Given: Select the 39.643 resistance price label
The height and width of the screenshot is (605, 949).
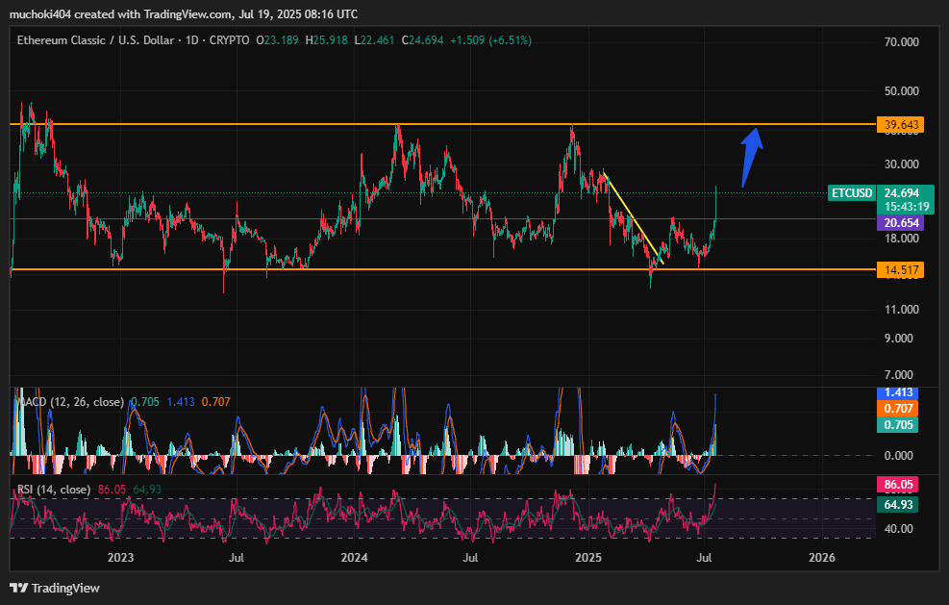Looking at the screenshot, I should 901,125.
